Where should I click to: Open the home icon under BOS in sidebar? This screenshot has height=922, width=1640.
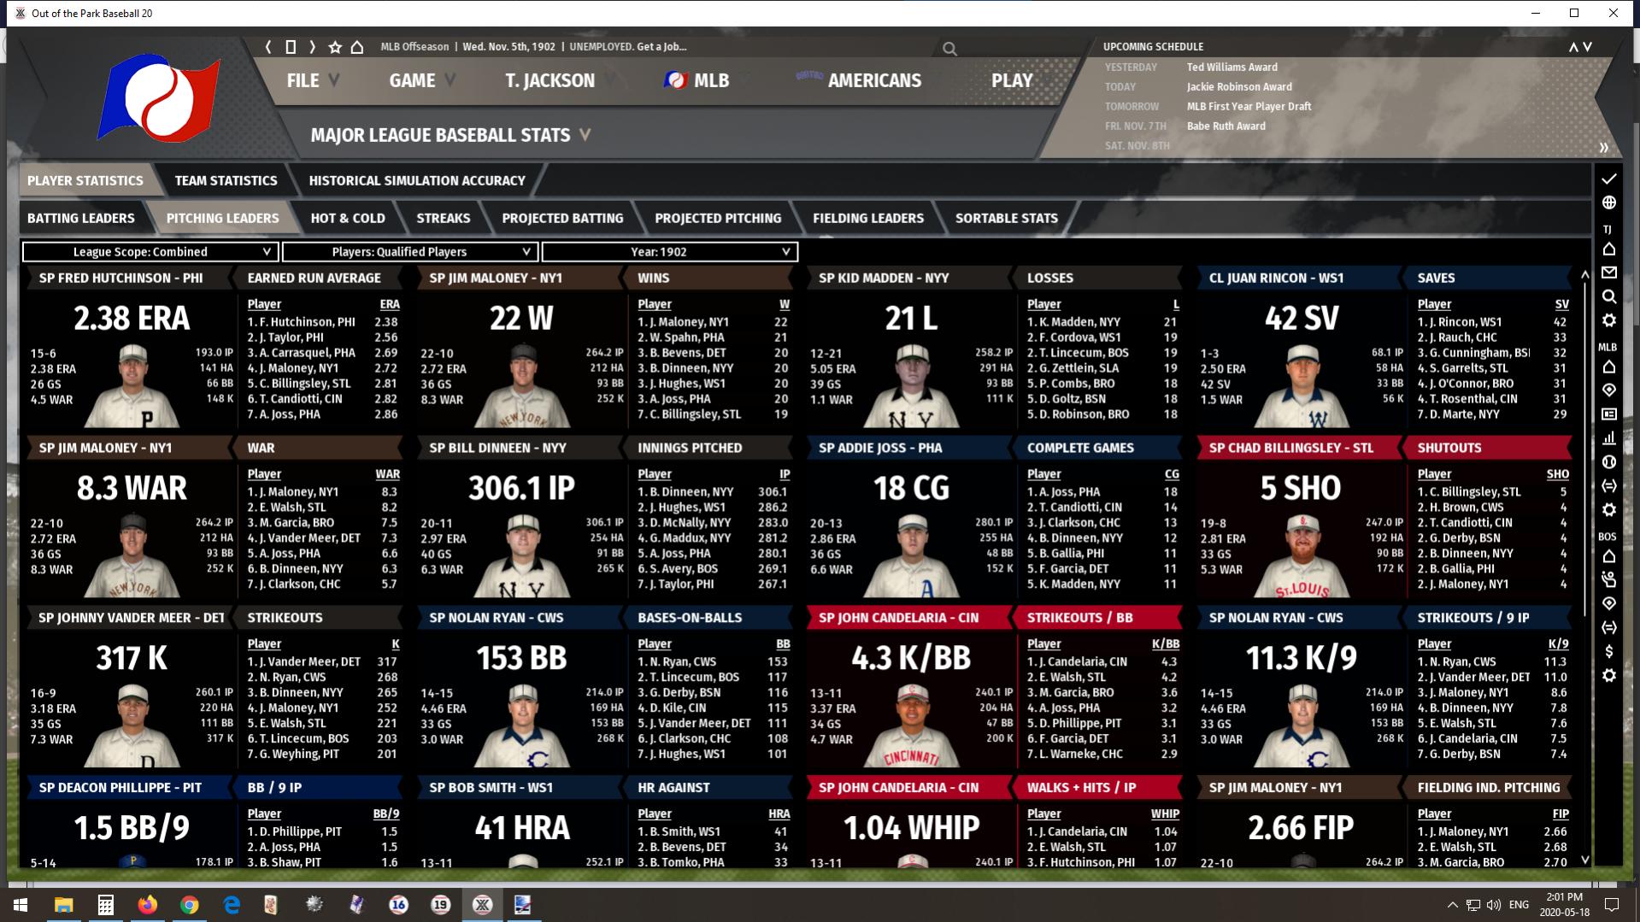pyautogui.click(x=1608, y=556)
